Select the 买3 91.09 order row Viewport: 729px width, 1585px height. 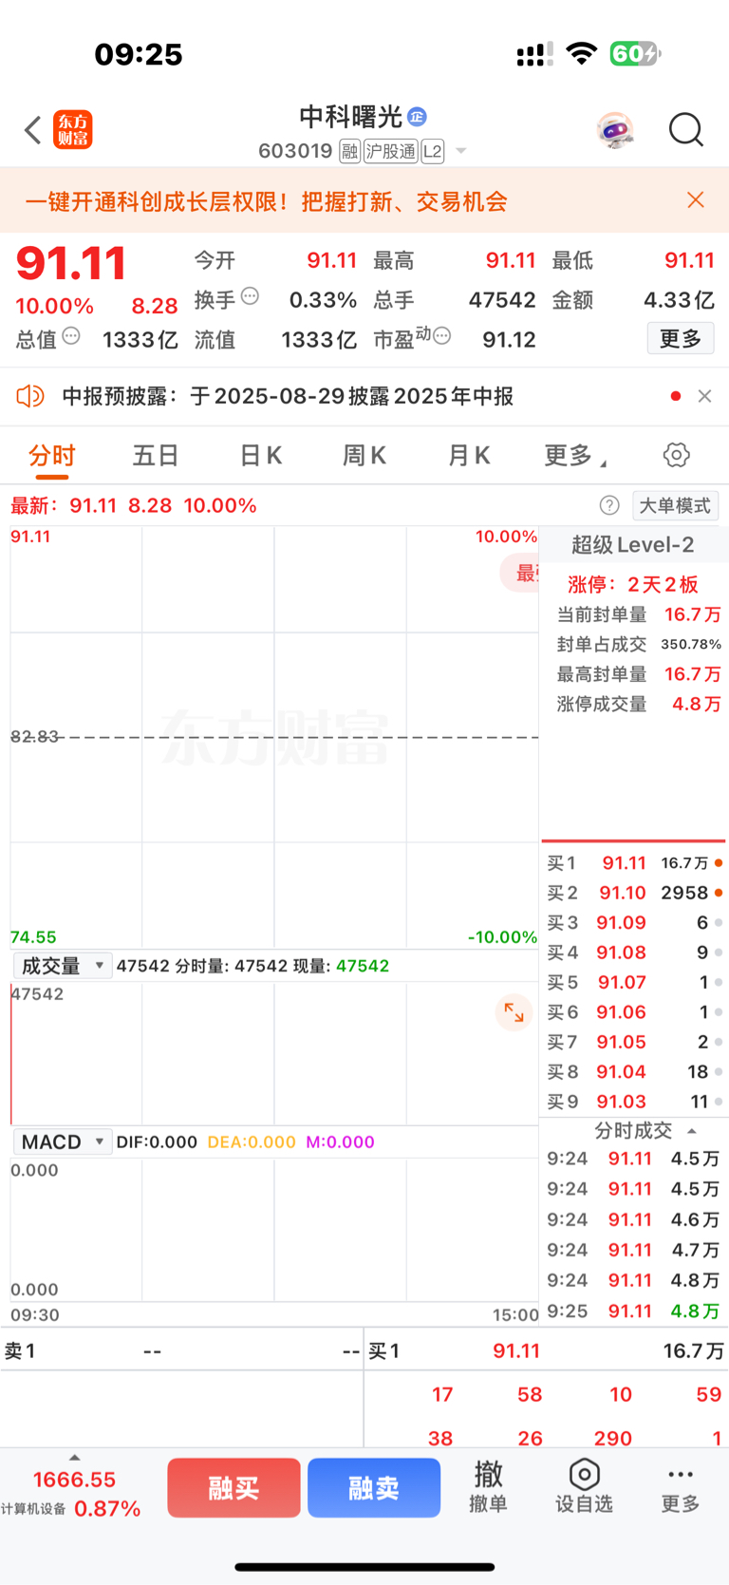point(634,923)
